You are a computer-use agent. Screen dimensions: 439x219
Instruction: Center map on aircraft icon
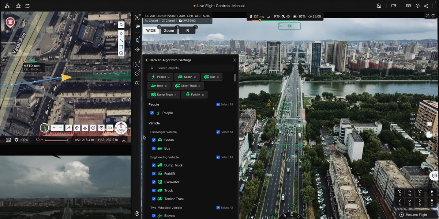tap(85, 128)
